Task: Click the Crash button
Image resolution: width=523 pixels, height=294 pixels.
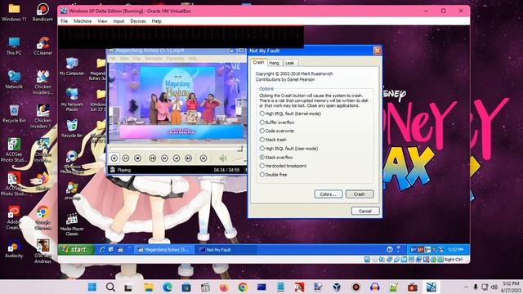Action: pyautogui.click(x=360, y=194)
